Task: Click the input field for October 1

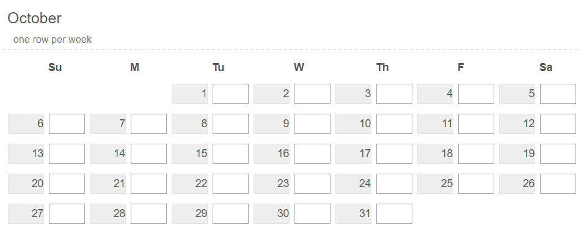Action: coord(230,94)
